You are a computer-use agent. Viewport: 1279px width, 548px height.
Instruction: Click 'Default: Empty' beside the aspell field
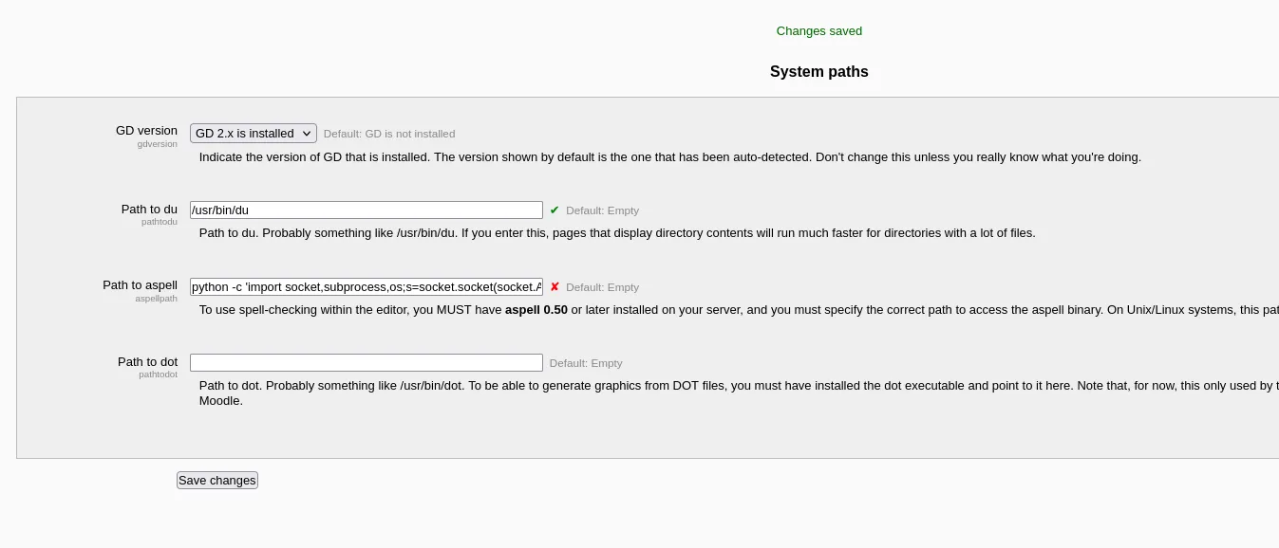pos(602,287)
